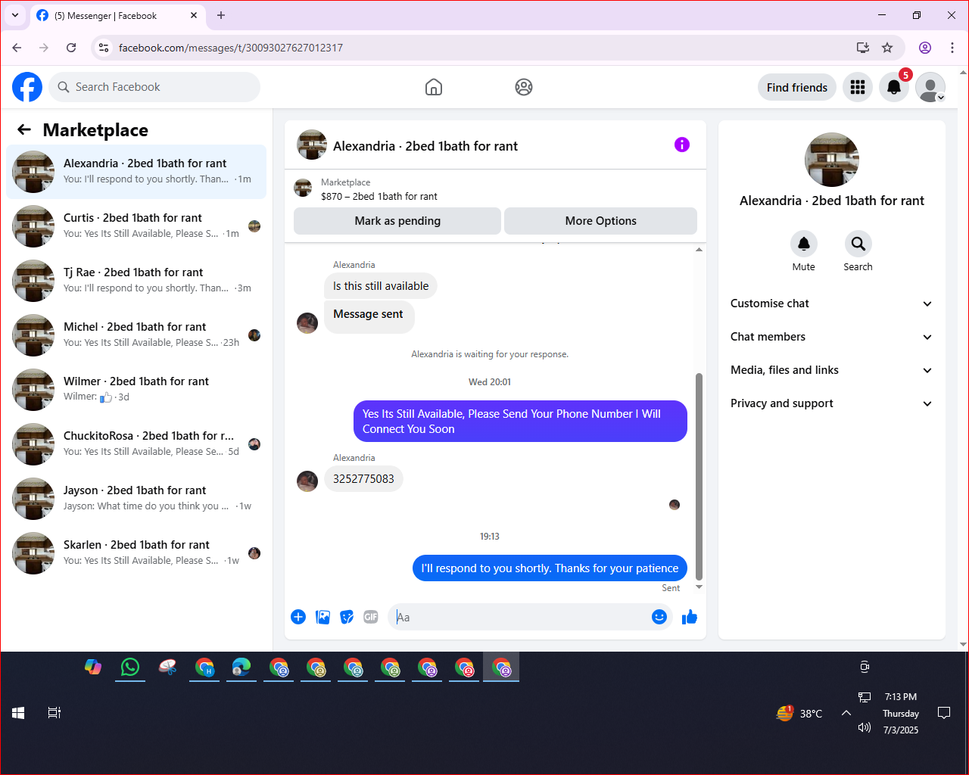
Task: Open the Michel conversation
Action: (x=136, y=335)
